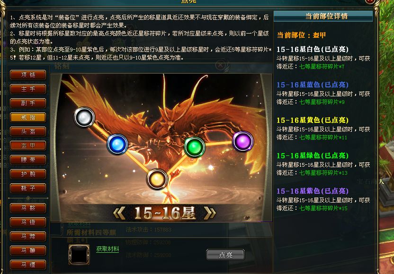This screenshot has width=394, height=274.
Task: Click the 点亮 button
Action: click(x=225, y=255)
